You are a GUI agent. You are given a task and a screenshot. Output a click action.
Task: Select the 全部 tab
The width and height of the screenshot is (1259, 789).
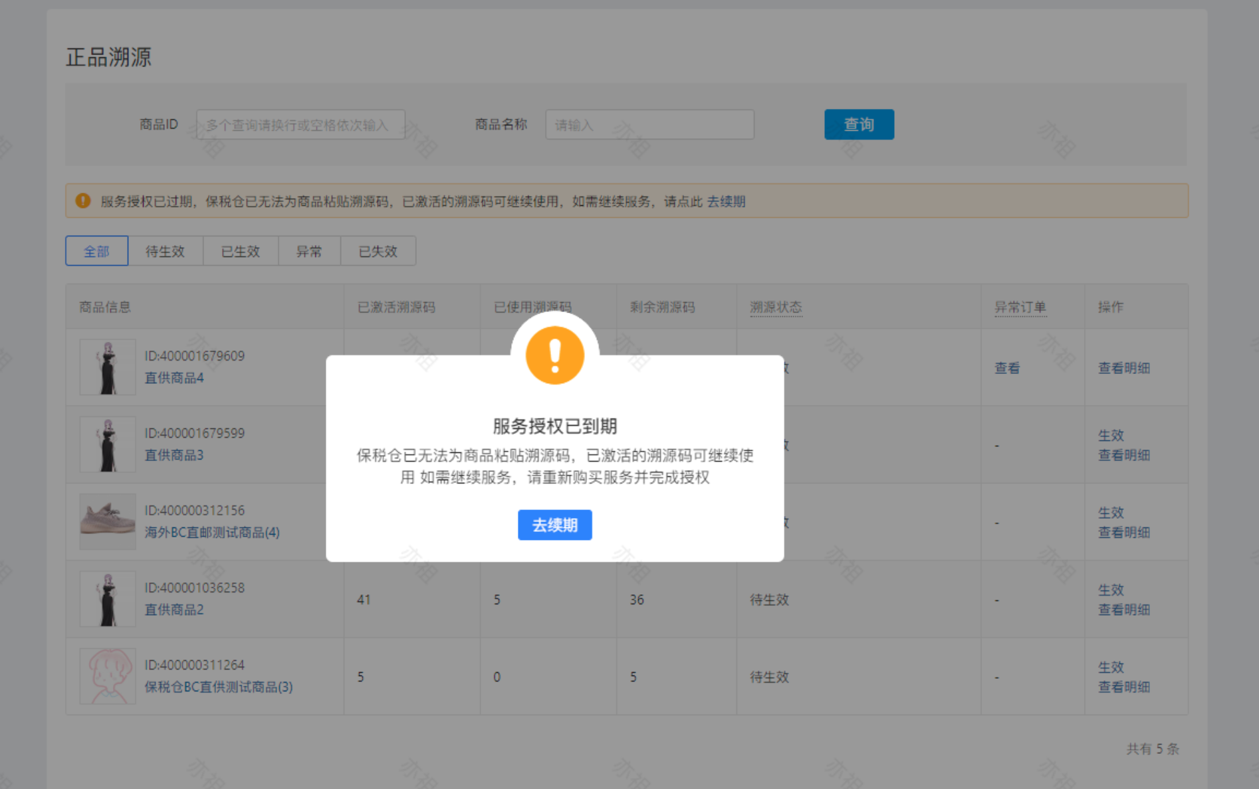click(x=96, y=251)
